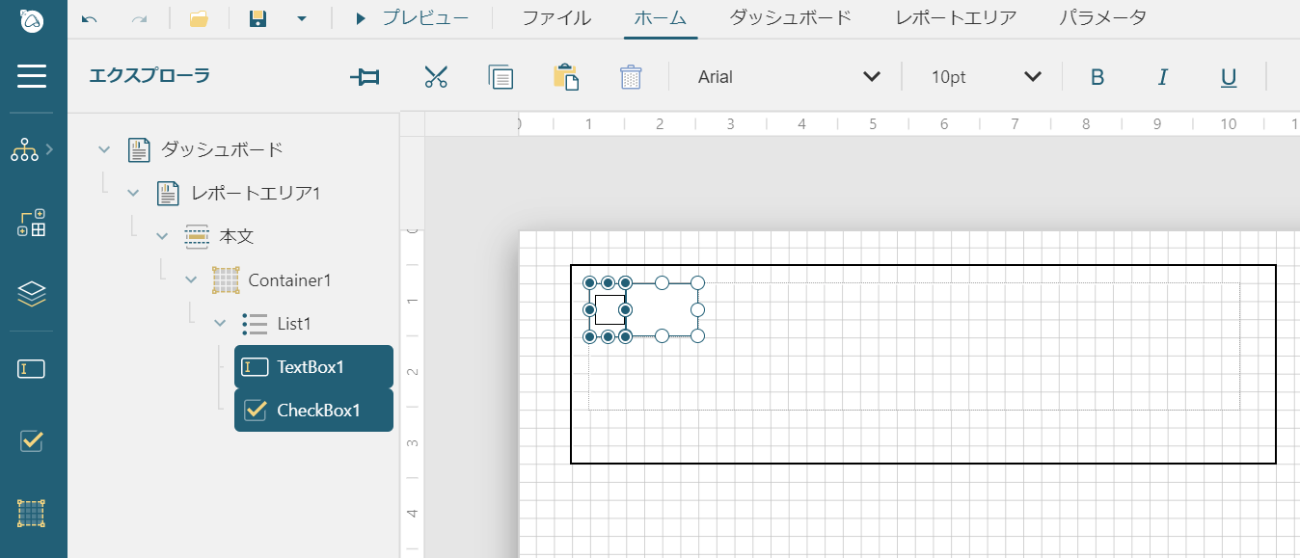The height and width of the screenshot is (558, 1300).
Task: Select the TextBox tool in sidebar
Action: [32, 368]
